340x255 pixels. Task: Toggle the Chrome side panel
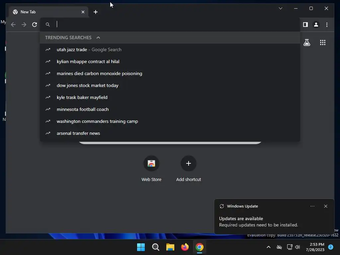[x=305, y=25]
